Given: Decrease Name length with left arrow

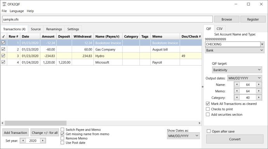Looking at the screenshot, I should tap(237, 85).
